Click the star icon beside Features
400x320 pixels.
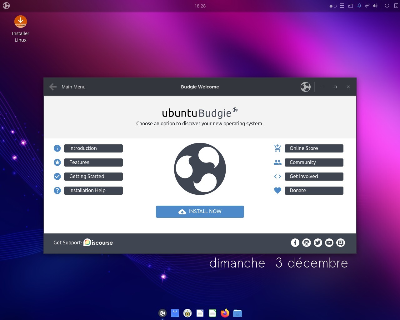pos(57,162)
